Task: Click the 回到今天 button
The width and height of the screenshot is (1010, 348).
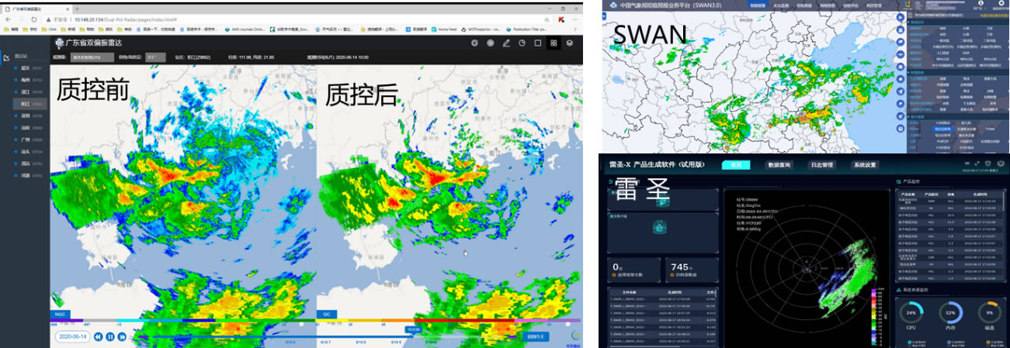Action: pos(537,336)
